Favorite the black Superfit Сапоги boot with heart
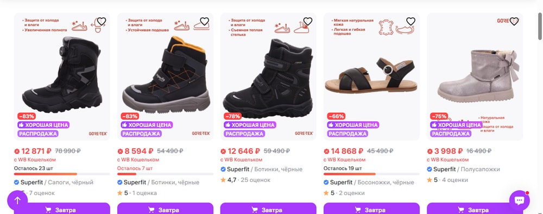Viewport: 543px width, 214px height. [x=101, y=22]
